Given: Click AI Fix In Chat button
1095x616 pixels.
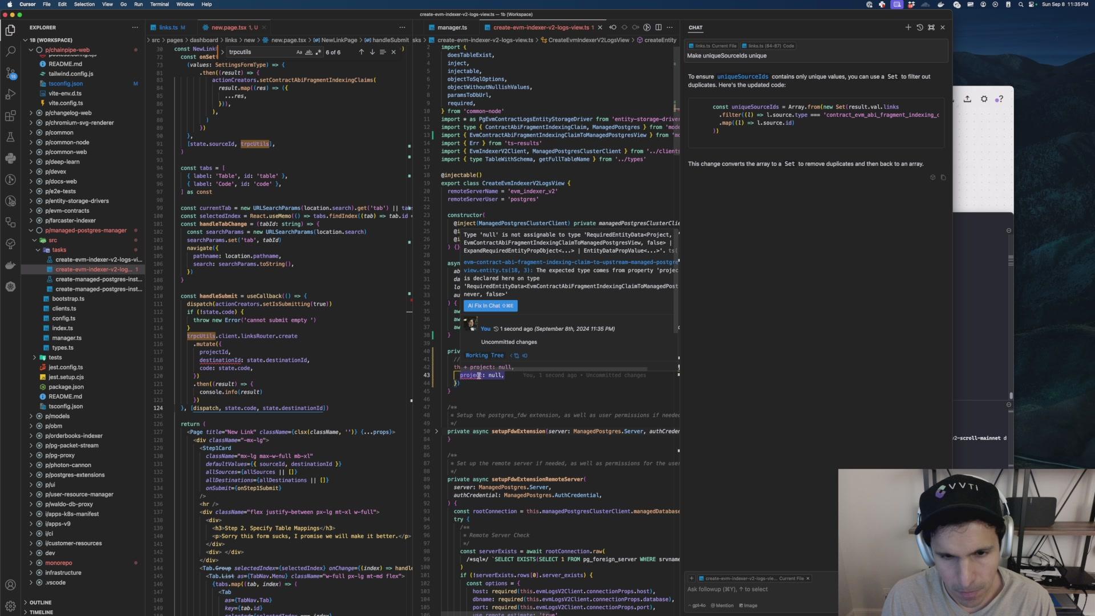Looking at the screenshot, I should (490, 306).
